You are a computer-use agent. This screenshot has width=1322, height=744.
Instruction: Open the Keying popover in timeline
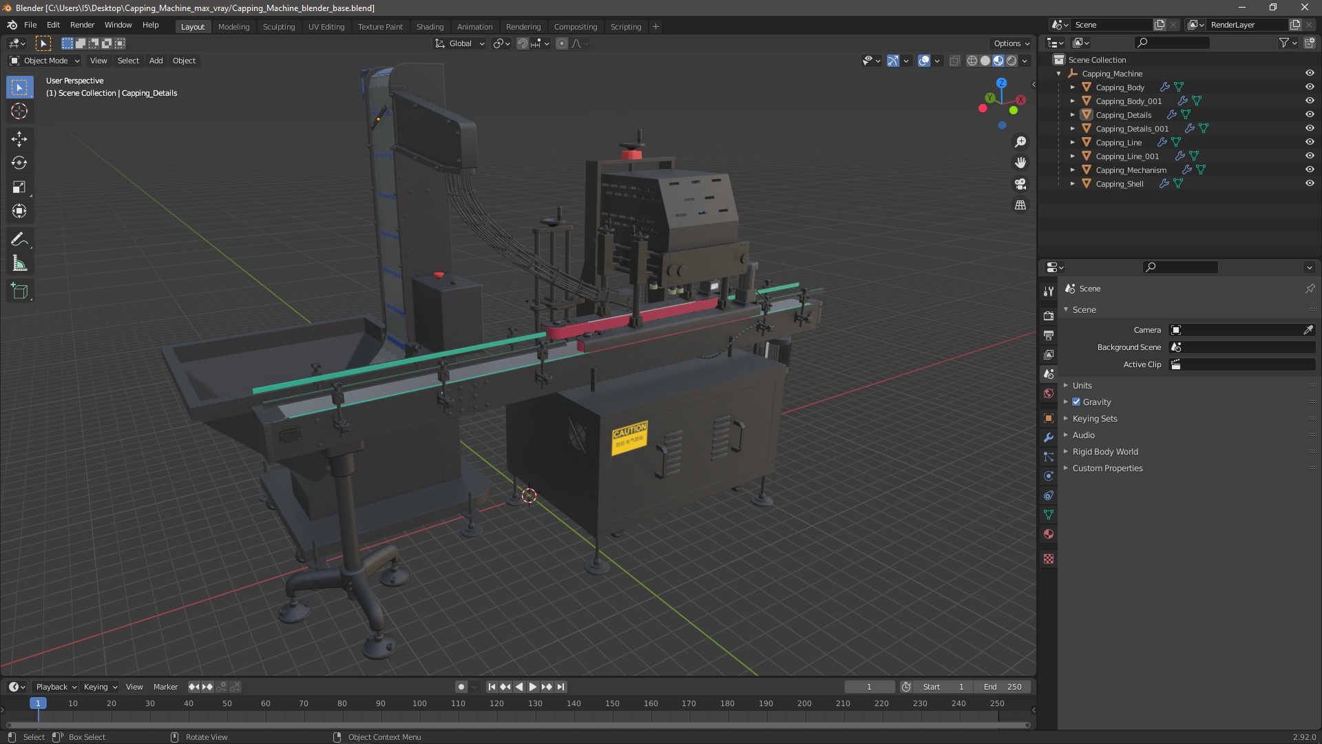(100, 687)
